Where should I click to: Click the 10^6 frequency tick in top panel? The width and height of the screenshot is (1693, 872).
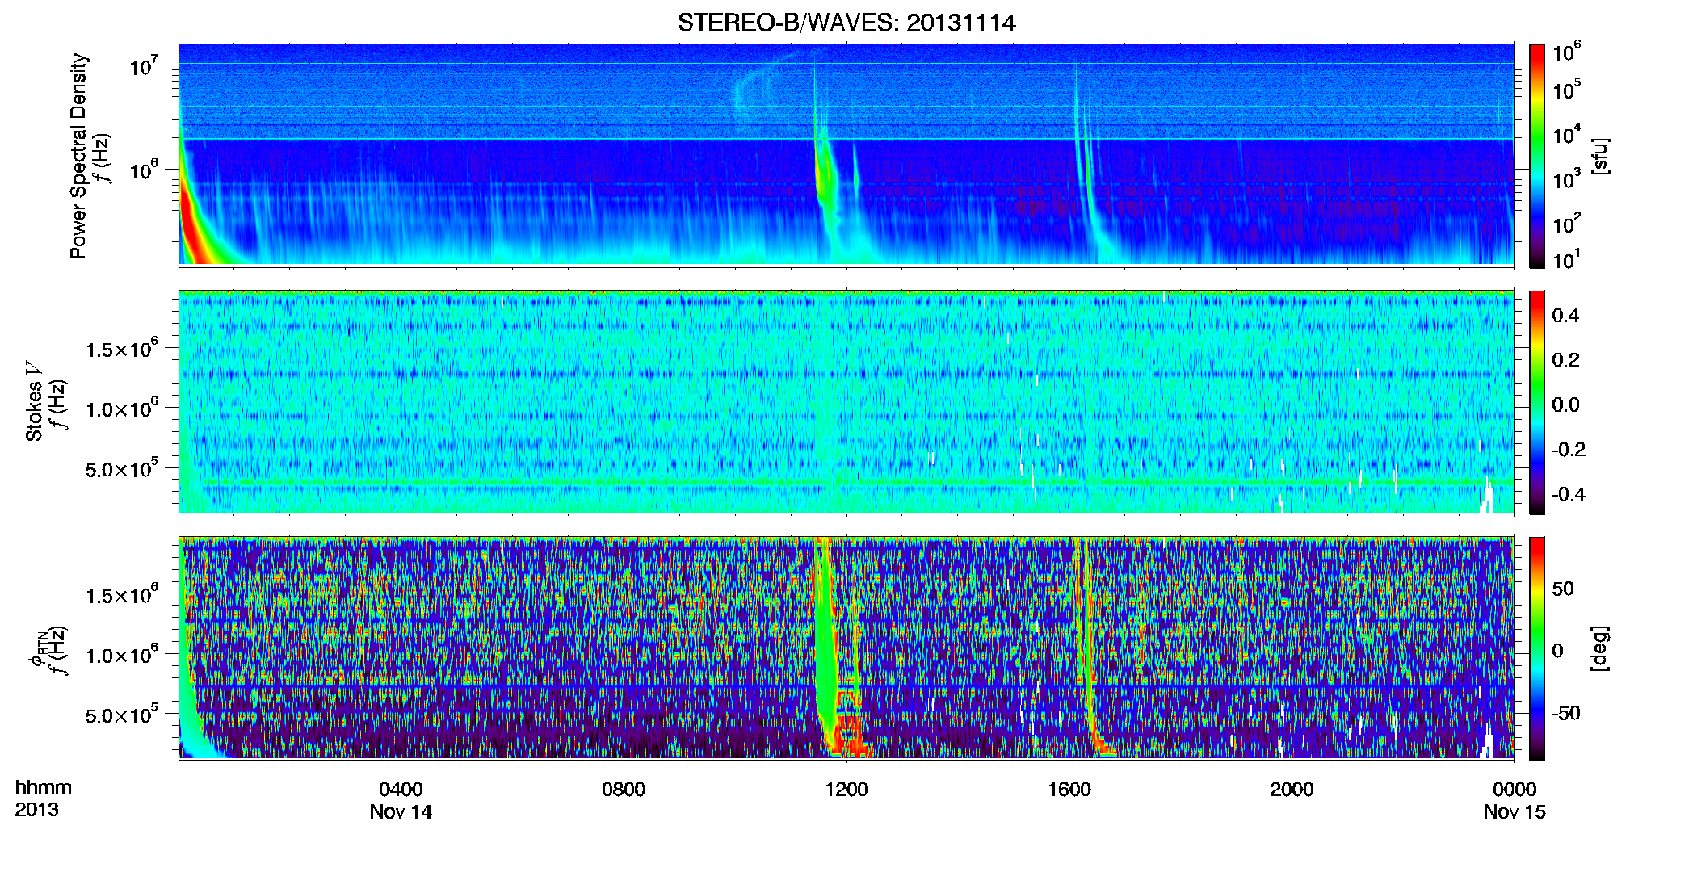pos(145,170)
